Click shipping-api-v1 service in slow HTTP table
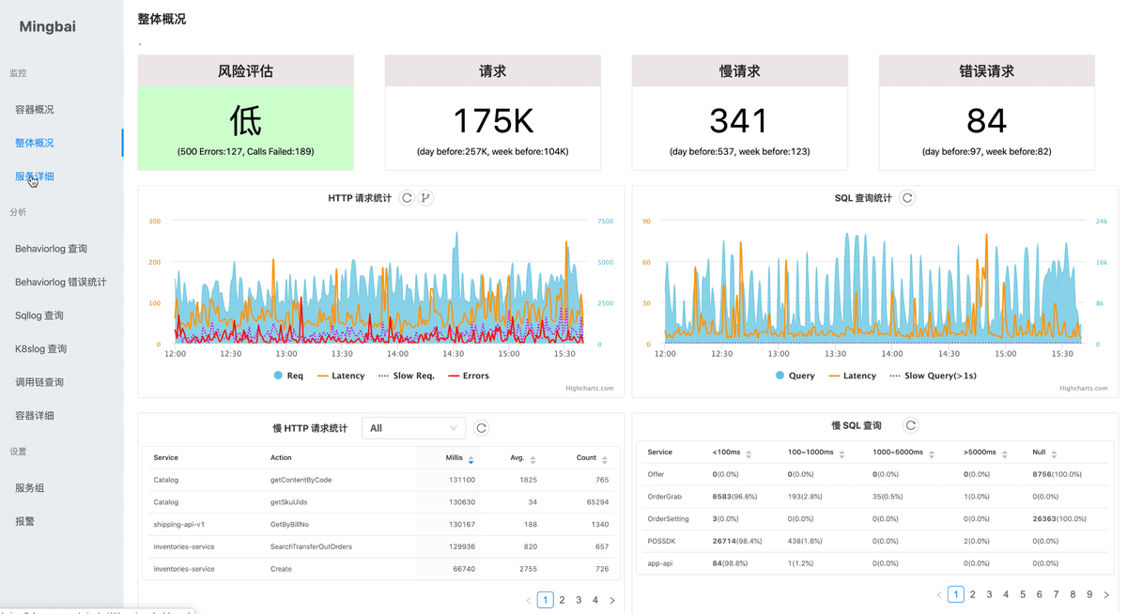Image resolution: width=1127 pixels, height=614 pixels. (x=179, y=524)
